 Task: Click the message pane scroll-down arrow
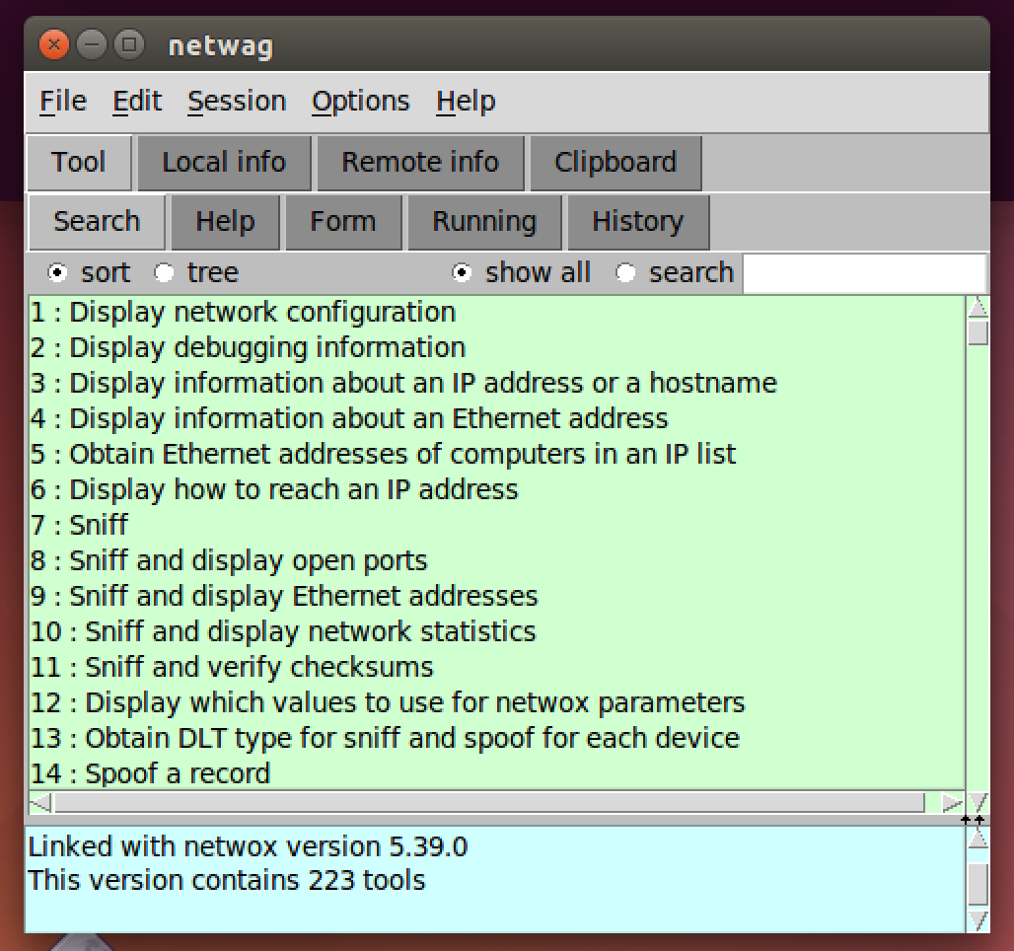978,920
